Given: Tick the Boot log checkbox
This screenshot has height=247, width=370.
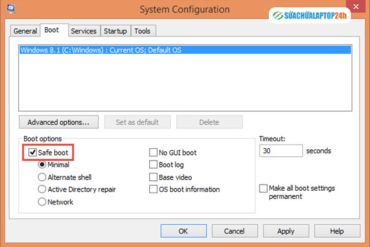Looking at the screenshot, I should coord(153,164).
